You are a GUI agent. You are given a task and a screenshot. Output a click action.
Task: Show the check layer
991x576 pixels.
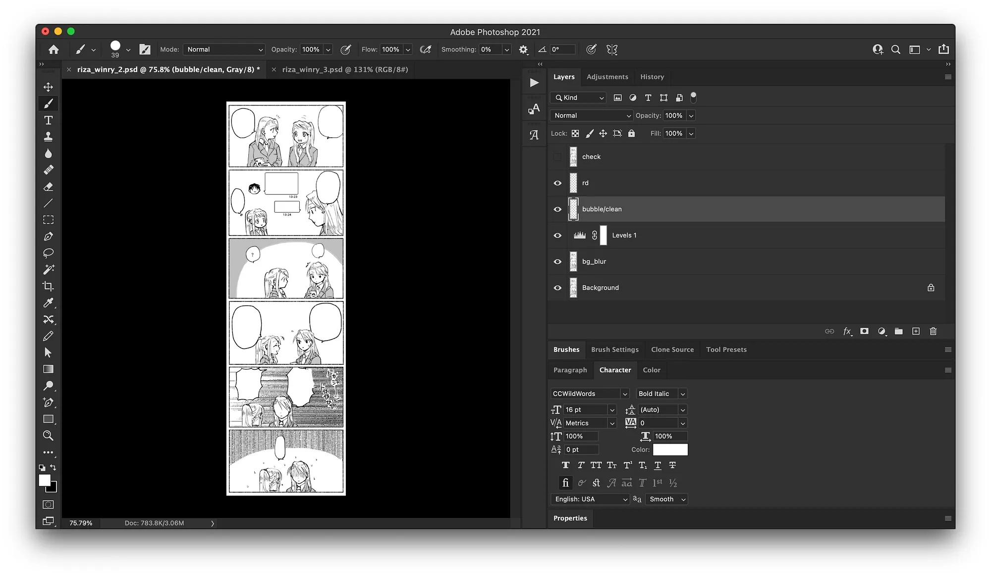[x=557, y=157]
